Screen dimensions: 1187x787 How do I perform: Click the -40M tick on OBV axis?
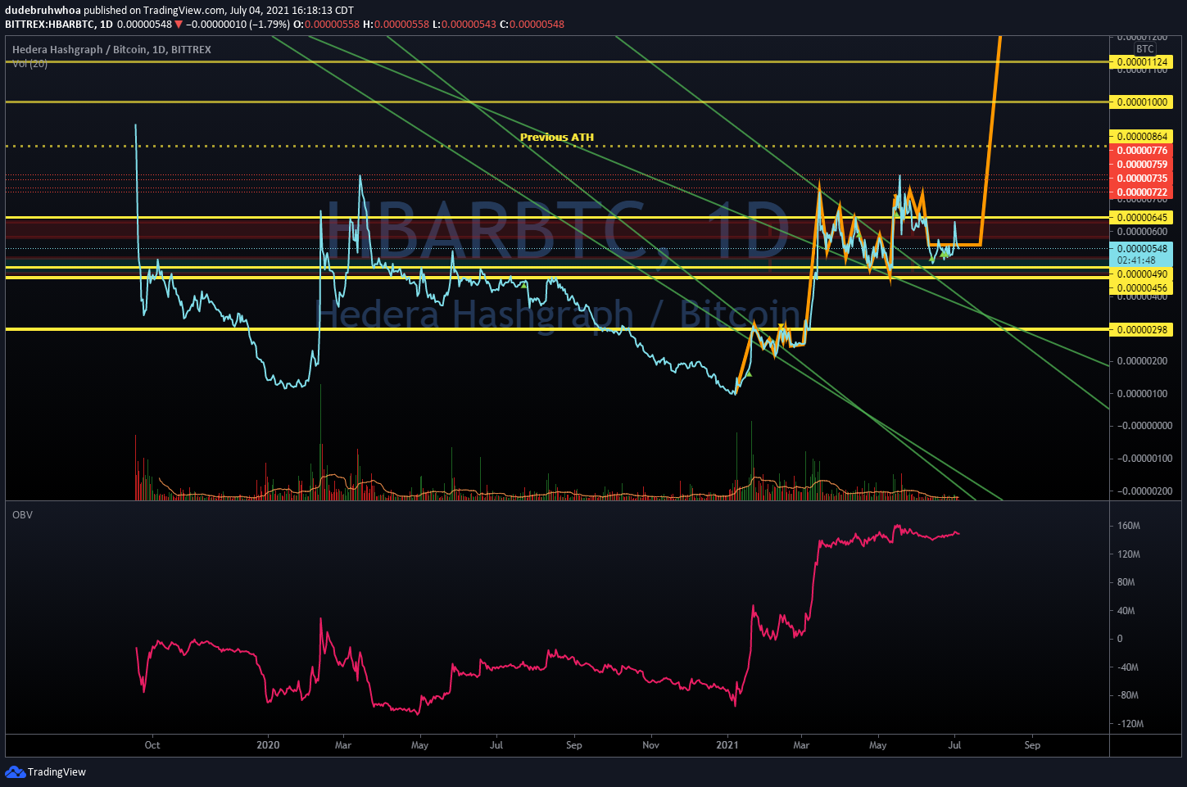pyautogui.click(x=1128, y=667)
